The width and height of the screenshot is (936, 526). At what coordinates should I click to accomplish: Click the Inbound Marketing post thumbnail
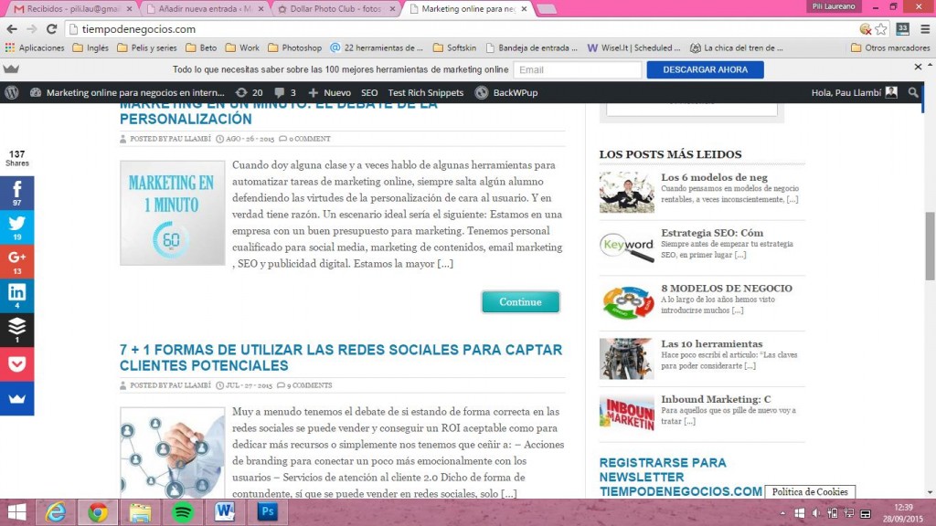pyautogui.click(x=626, y=413)
